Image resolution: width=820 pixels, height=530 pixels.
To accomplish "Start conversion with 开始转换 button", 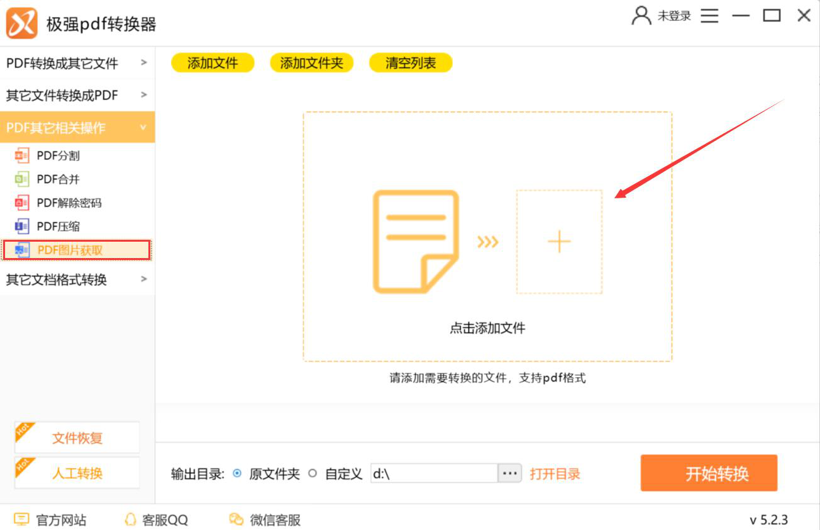I will pyautogui.click(x=709, y=473).
